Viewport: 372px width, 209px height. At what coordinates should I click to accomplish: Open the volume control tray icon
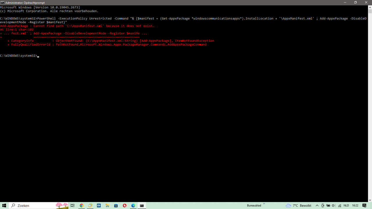[334, 206]
